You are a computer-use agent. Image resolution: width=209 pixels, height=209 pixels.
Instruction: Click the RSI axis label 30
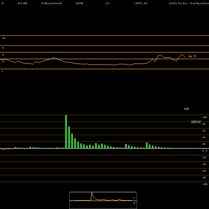3,61
